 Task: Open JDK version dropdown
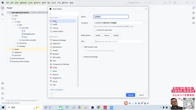(119, 42)
